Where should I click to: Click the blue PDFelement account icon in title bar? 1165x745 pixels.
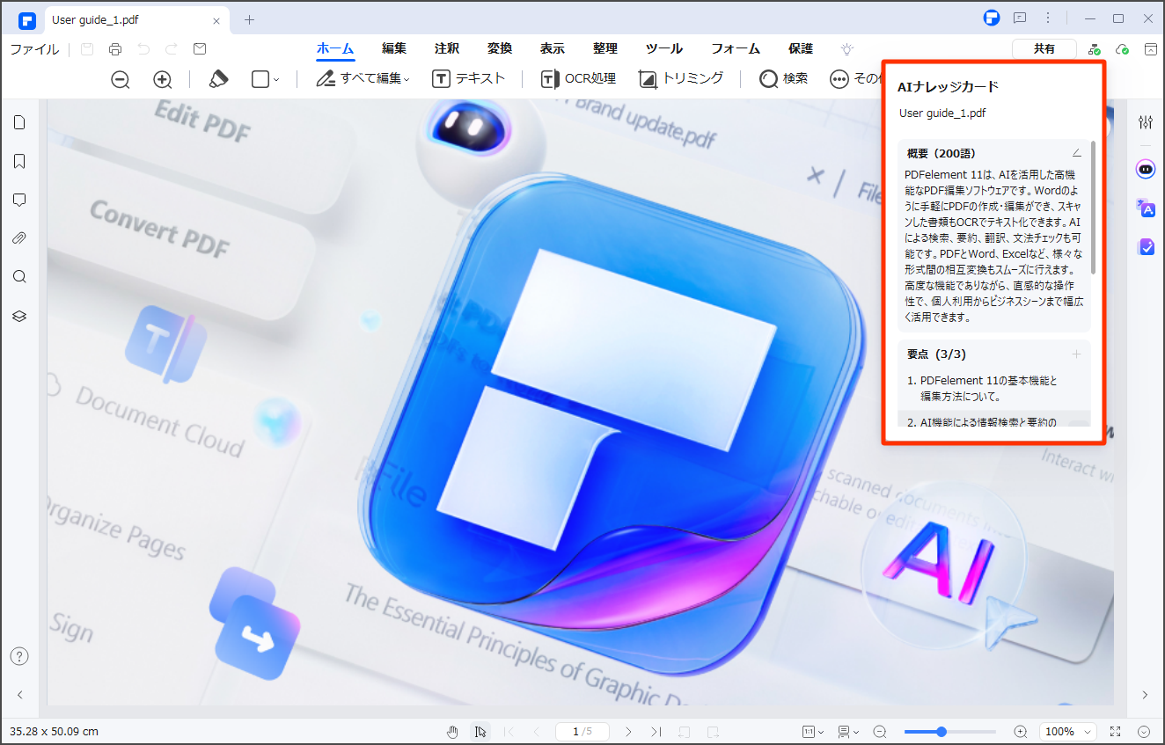[992, 18]
